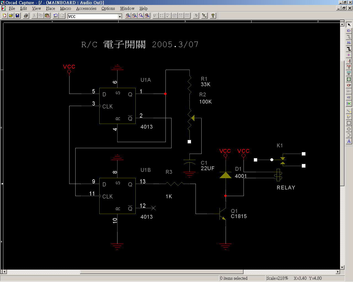
Task: Open the Macro menu
Action: [66, 9]
